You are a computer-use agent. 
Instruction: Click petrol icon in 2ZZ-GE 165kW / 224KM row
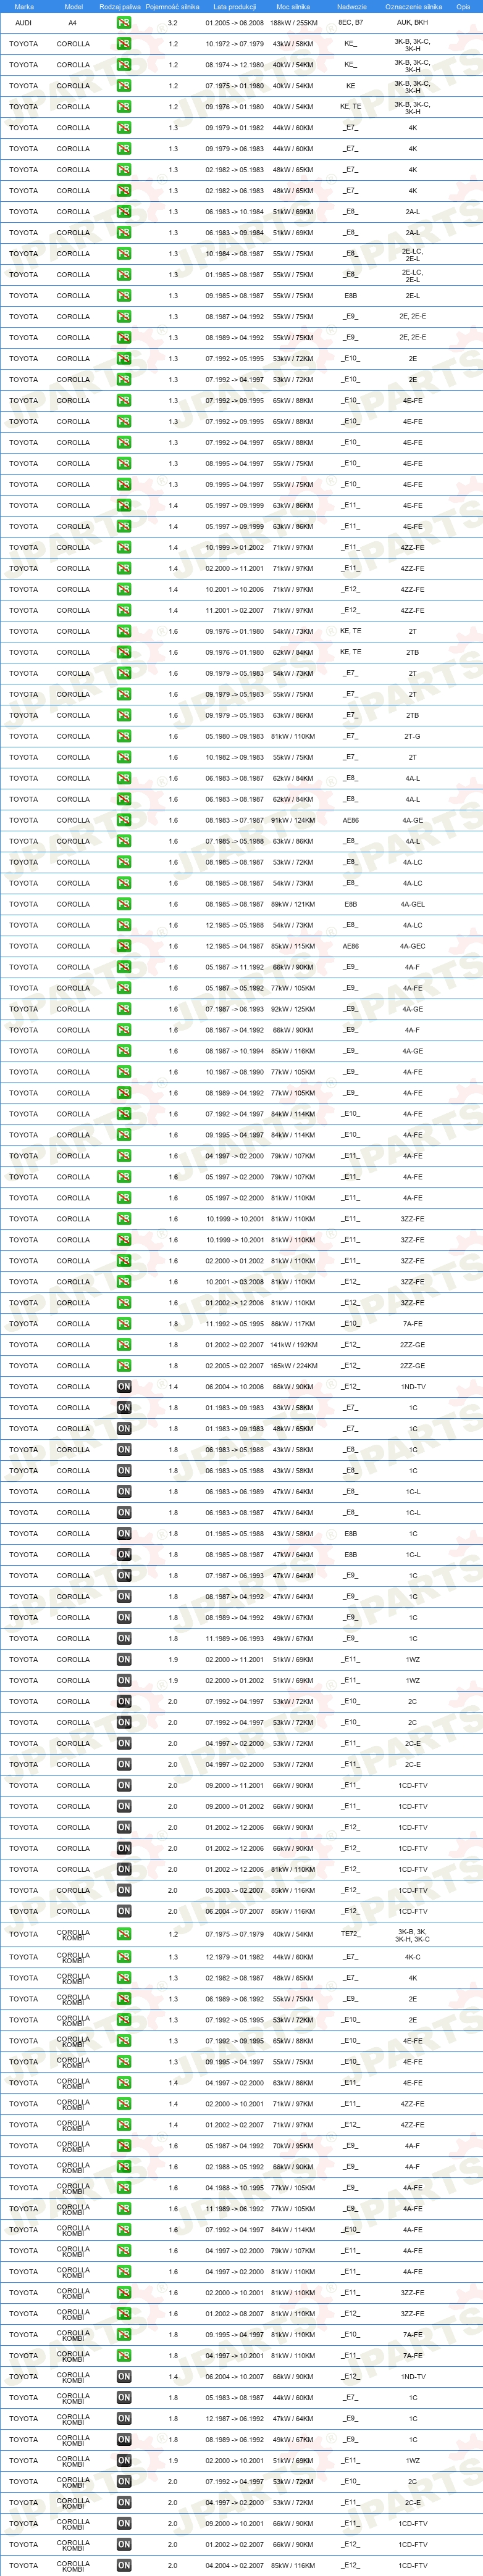124,1366
